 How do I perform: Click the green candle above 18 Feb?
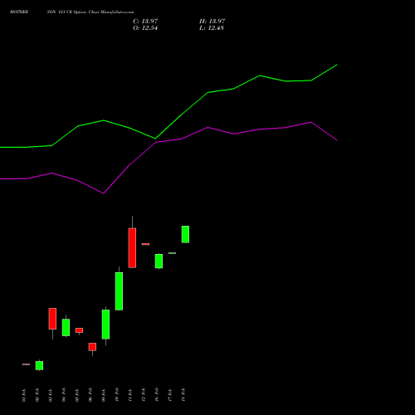(185, 234)
